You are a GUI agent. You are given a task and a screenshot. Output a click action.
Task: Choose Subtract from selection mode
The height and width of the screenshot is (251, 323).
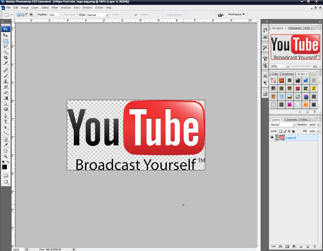27,15
